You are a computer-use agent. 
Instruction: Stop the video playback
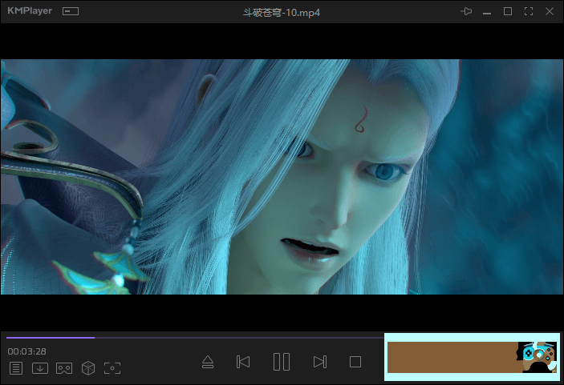pos(355,362)
